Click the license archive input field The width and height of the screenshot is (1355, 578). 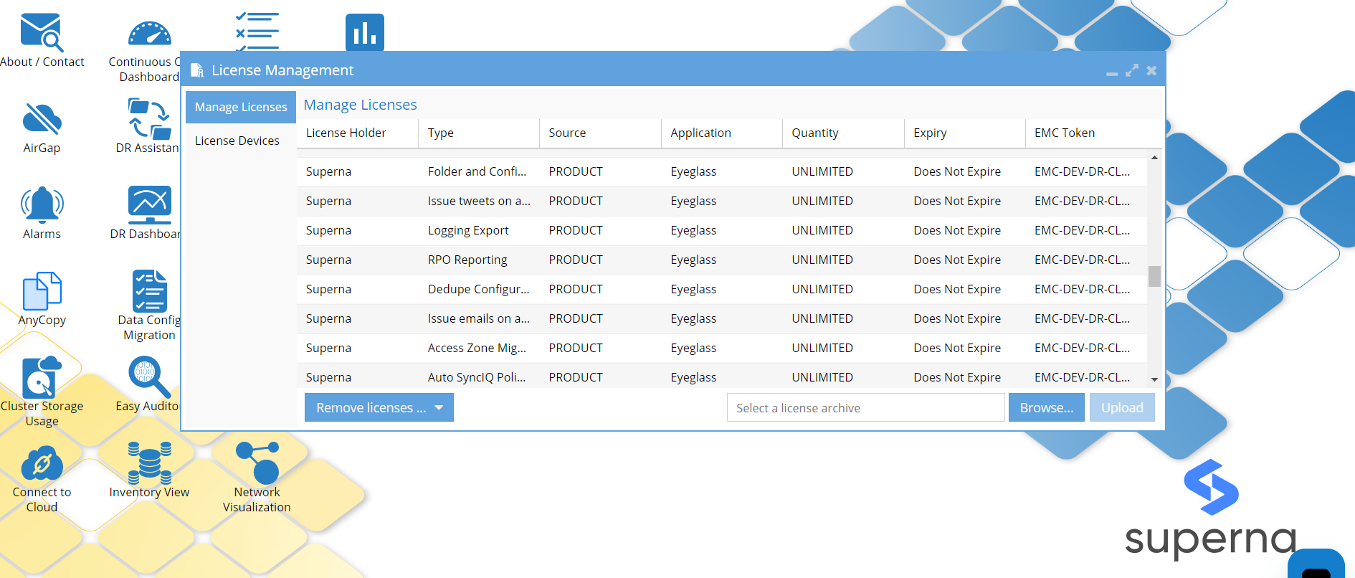(865, 407)
